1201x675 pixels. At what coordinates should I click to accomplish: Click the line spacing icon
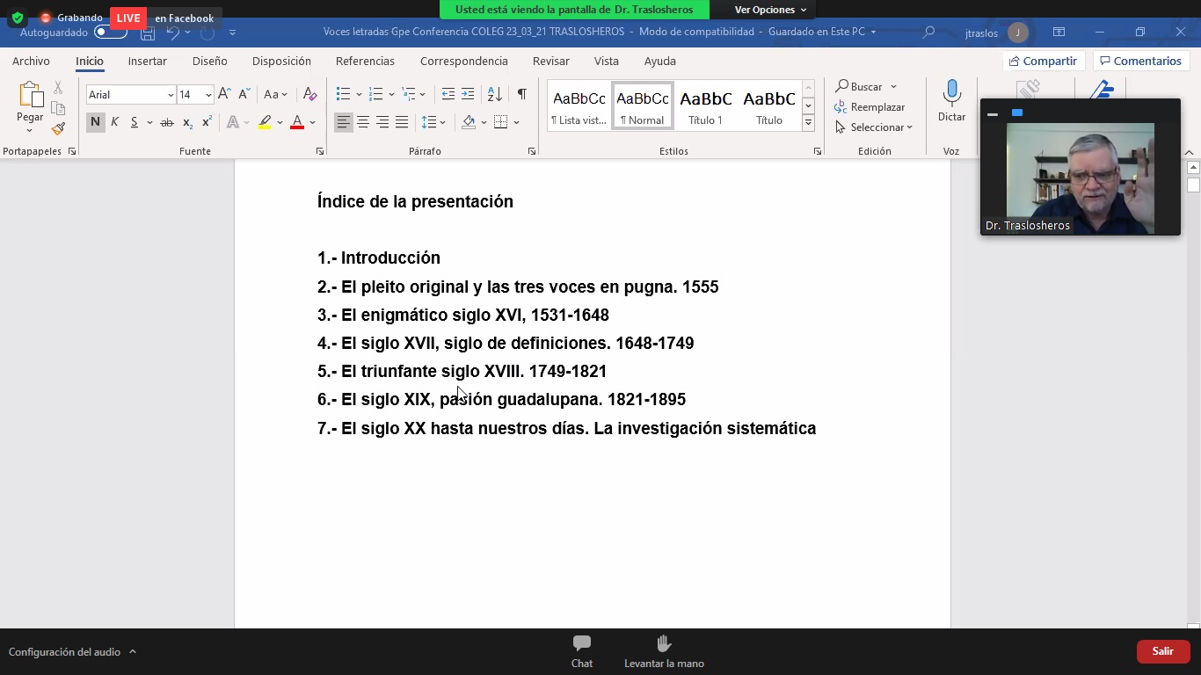[x=429, y=122]
